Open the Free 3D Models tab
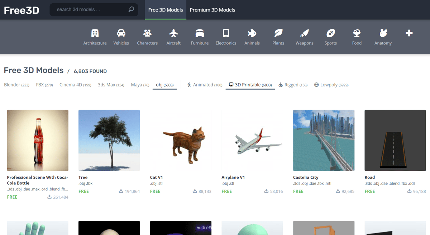 (166, 10)
